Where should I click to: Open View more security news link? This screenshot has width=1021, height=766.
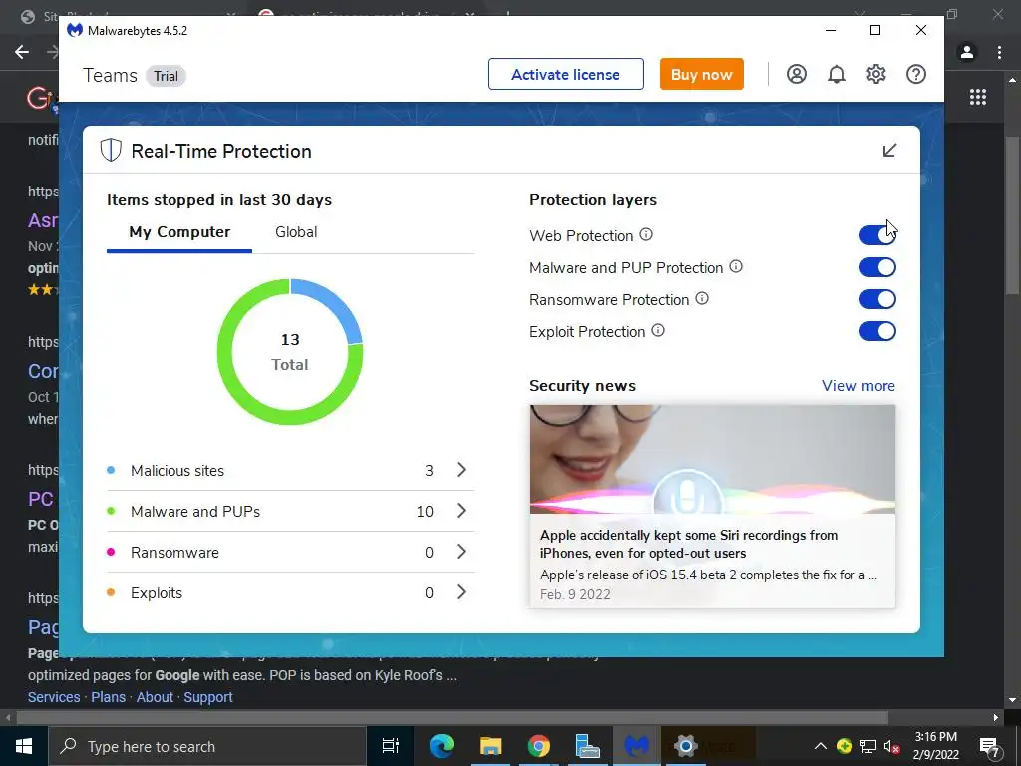858,386
